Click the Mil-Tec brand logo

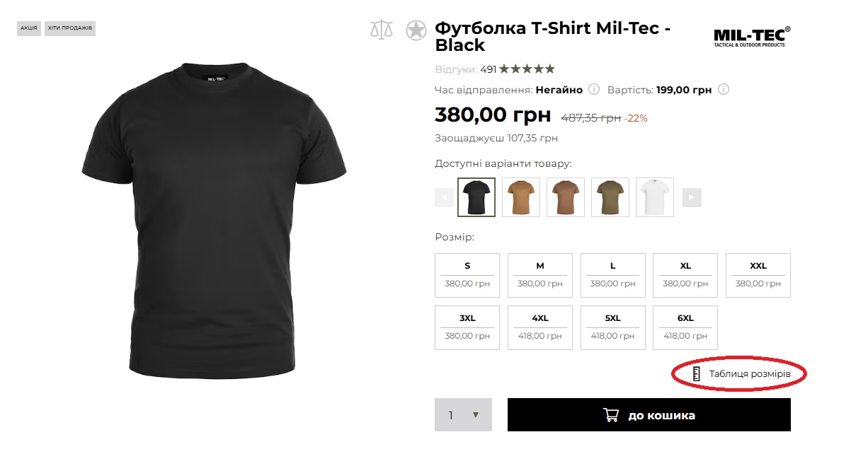pos(752,36)
